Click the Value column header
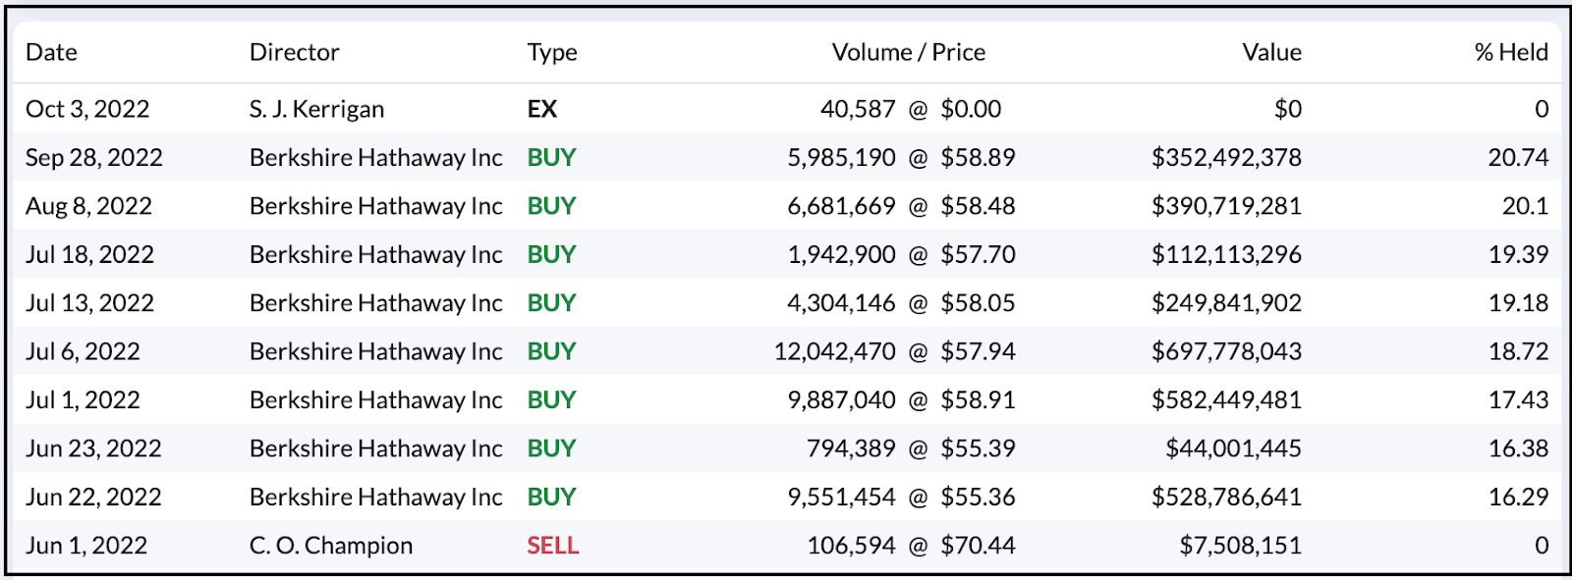The image size is (1572, 580). [1271, 52]
